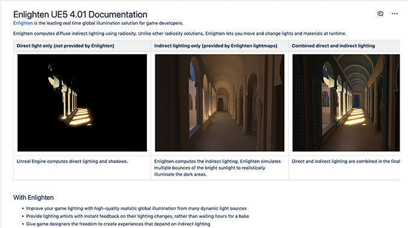Click the Enlighten UE5 4.01 Documentation title

(x=80, y=14)
